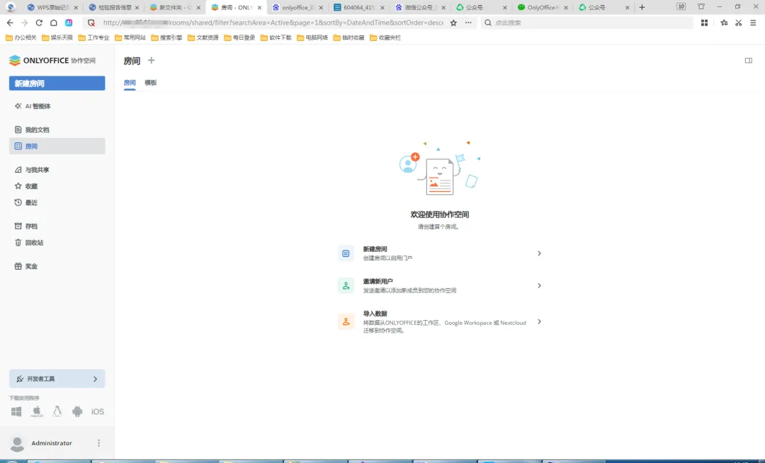Open 搜索引擎 bookmark folder
The width and height of the screenshot is (765, 463).
(x=166, y=38)
